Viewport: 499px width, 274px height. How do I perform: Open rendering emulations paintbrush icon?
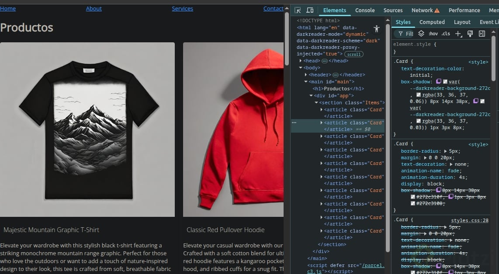pyautogui.click(x=470, y=34)
